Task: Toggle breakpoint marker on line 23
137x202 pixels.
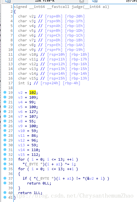Action: 5,111
